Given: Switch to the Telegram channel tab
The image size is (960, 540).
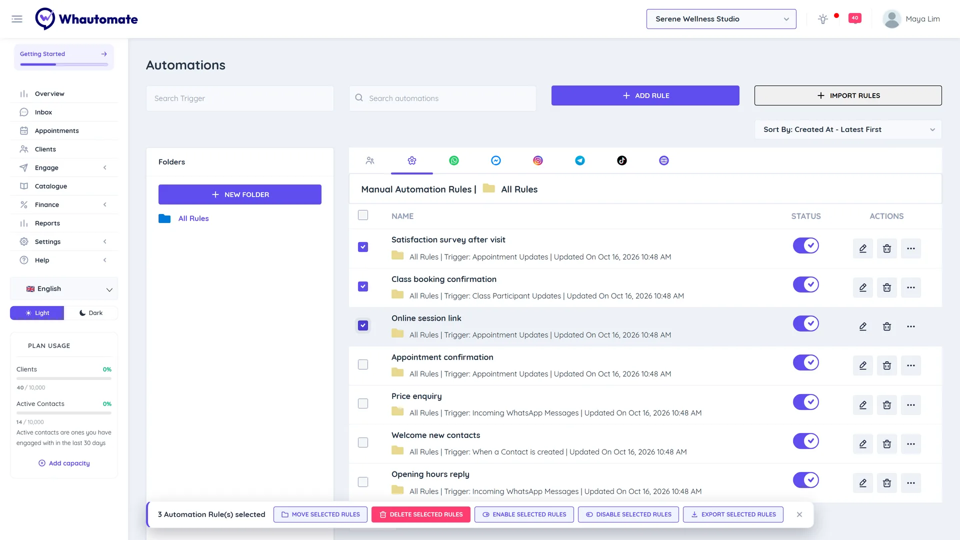Looking at the screenshot, I should (580, 160).
